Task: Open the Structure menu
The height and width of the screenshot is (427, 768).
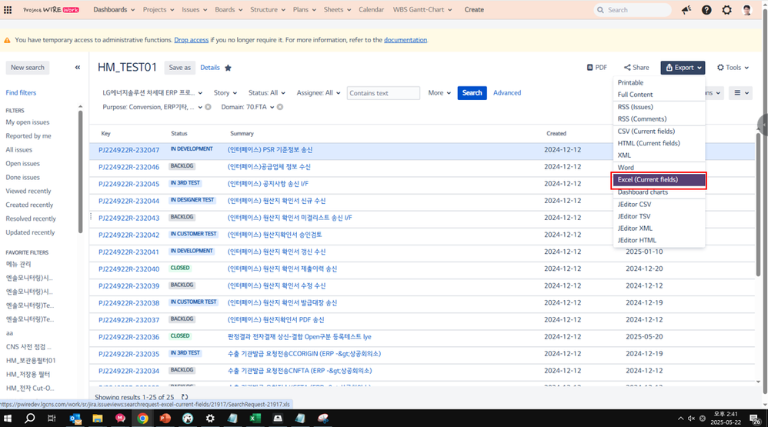Action: pos(267,10)
